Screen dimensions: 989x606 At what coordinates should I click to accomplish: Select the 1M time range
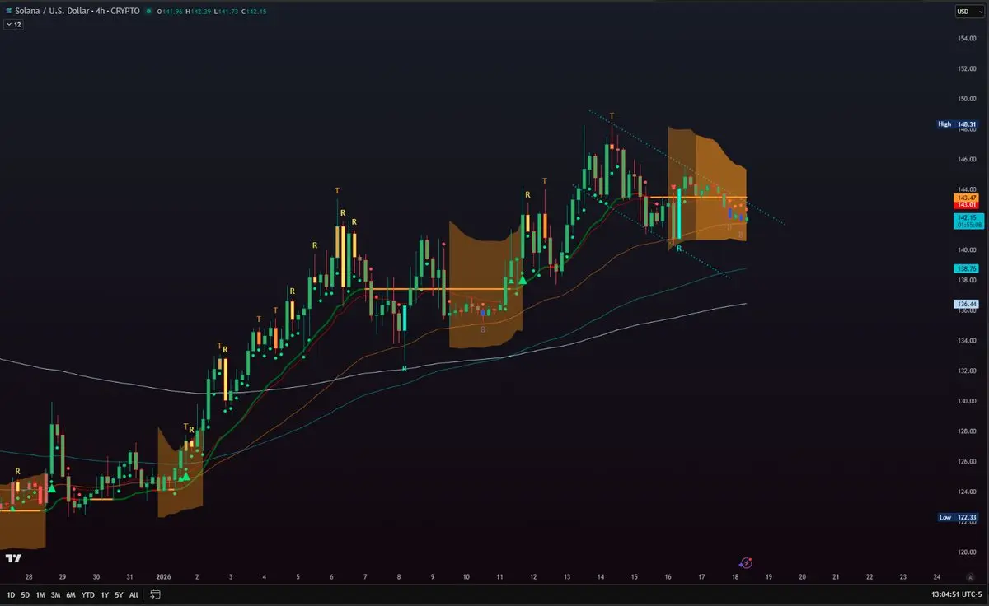click(x=40, y=594)
